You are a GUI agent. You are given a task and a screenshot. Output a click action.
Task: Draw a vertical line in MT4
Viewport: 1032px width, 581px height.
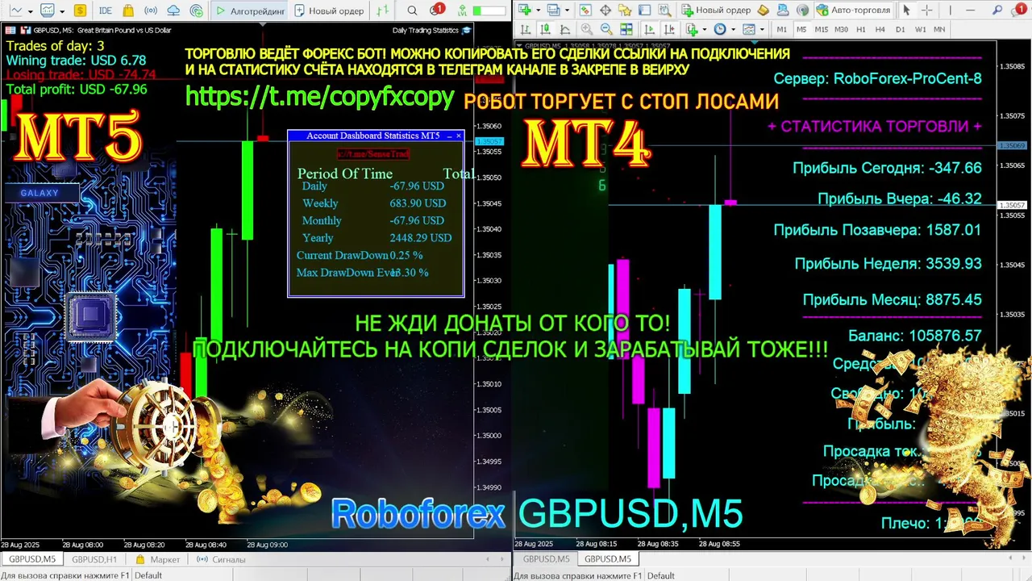pyautogui.click(x=950, y=10)
